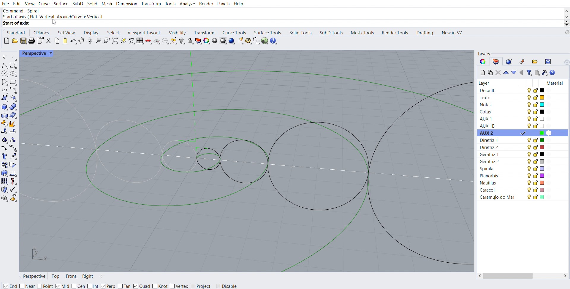Switch to the Front viewport tab
This screenshot has height=289, width=570.
[71, 276]
